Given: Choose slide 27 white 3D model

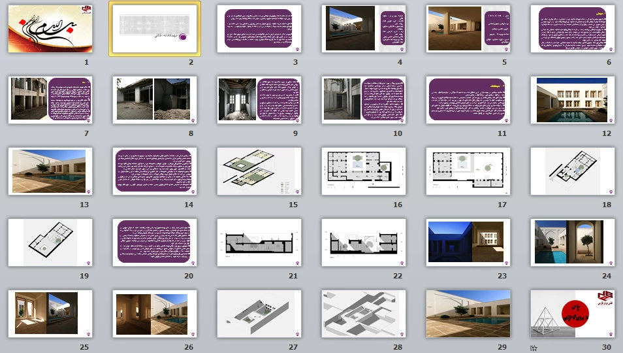Looking at the screenshot, I should click(259, 313).
